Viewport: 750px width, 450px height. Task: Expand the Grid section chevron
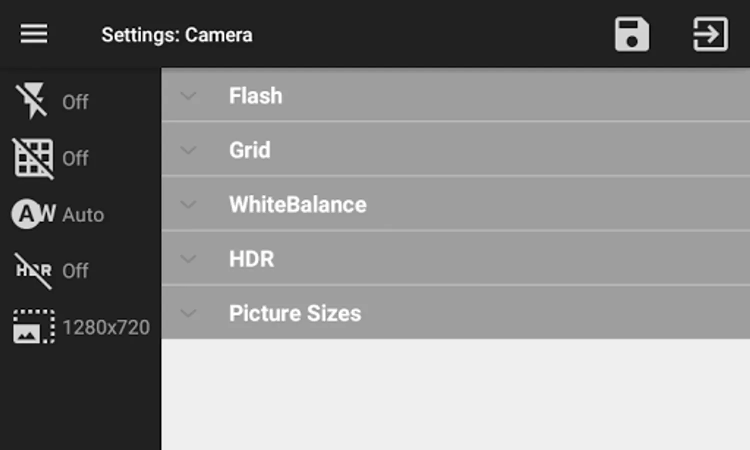(188, 150)
